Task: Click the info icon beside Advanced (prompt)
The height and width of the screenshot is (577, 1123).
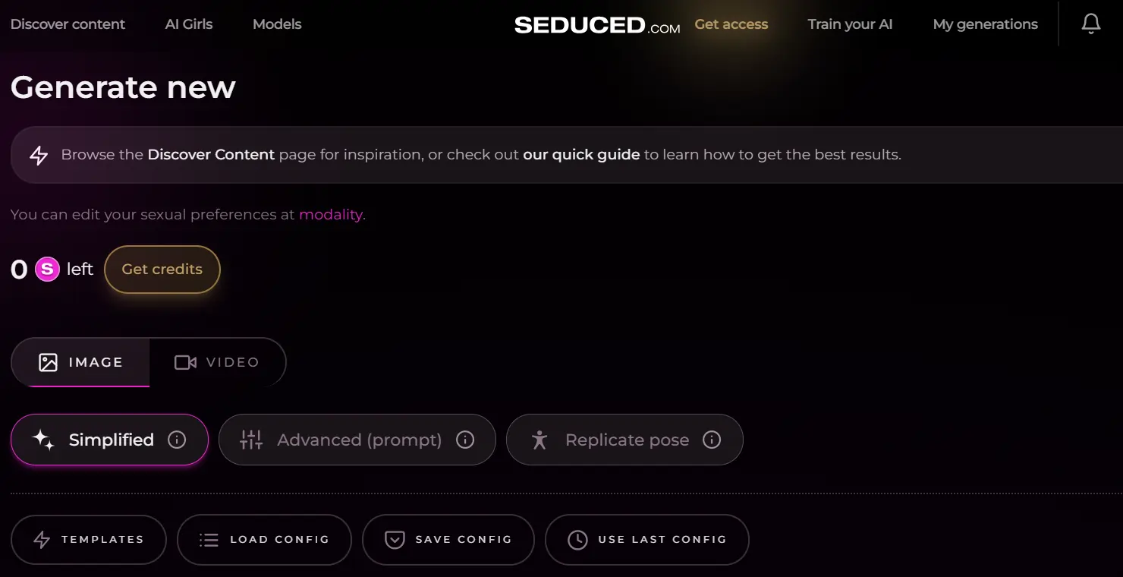Action: [x=465, y=440]
